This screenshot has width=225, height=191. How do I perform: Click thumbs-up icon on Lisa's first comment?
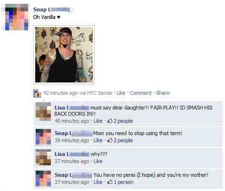[x=110, y=121]
